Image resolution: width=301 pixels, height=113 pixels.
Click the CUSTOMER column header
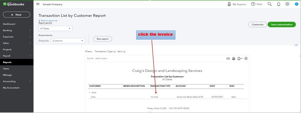95,86
